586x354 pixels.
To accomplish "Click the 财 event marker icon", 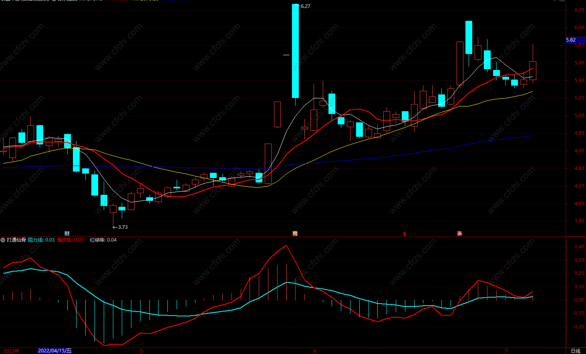I will pyautogui.click(x=67, y=234).
